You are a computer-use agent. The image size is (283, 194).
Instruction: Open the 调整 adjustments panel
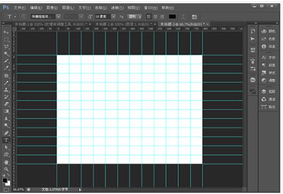(268, 80)
